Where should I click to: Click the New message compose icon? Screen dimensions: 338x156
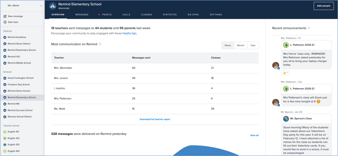[5, 16]
